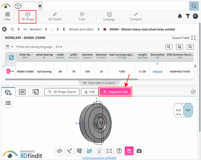Click the CAD download button
The width and height of the screenshot is (201, 160).
pyautogui.click(x=90, y=92)
